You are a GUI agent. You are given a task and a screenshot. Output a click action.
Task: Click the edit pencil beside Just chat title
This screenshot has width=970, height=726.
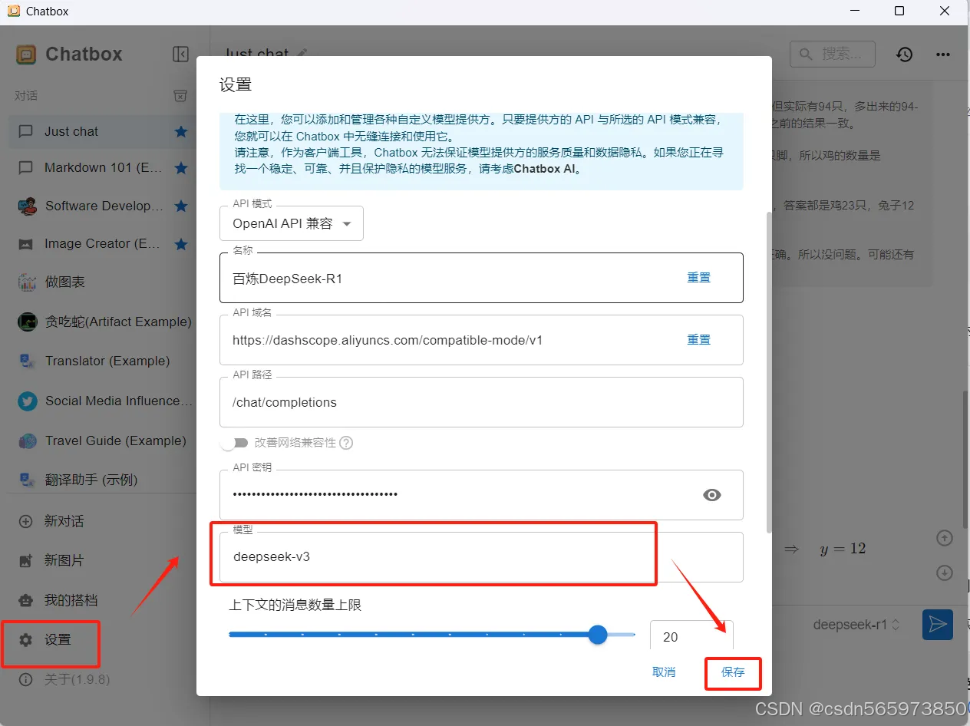[x=302, y=53]
